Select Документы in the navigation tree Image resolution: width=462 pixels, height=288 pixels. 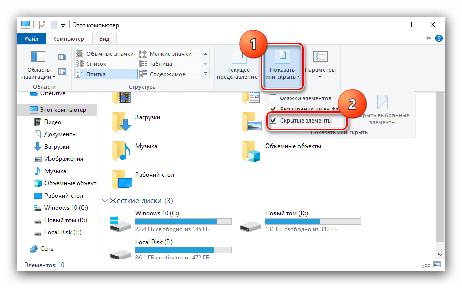pyautogui.click(x=60, y=134)
